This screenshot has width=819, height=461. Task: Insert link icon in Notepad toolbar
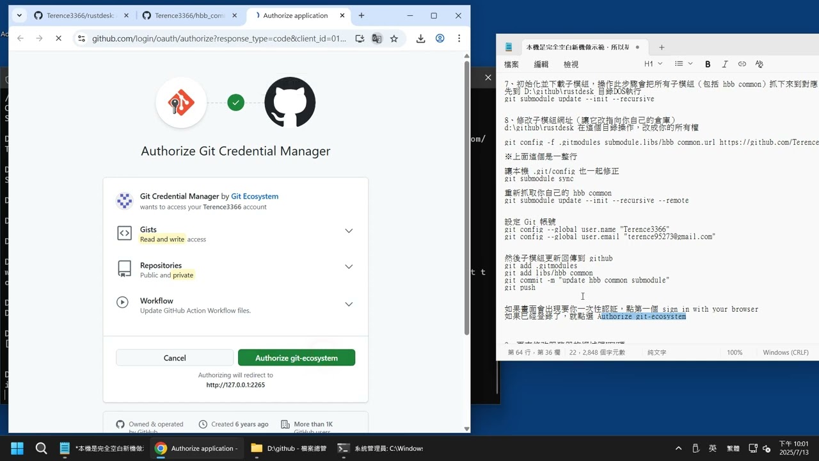[x=742, y=64]
